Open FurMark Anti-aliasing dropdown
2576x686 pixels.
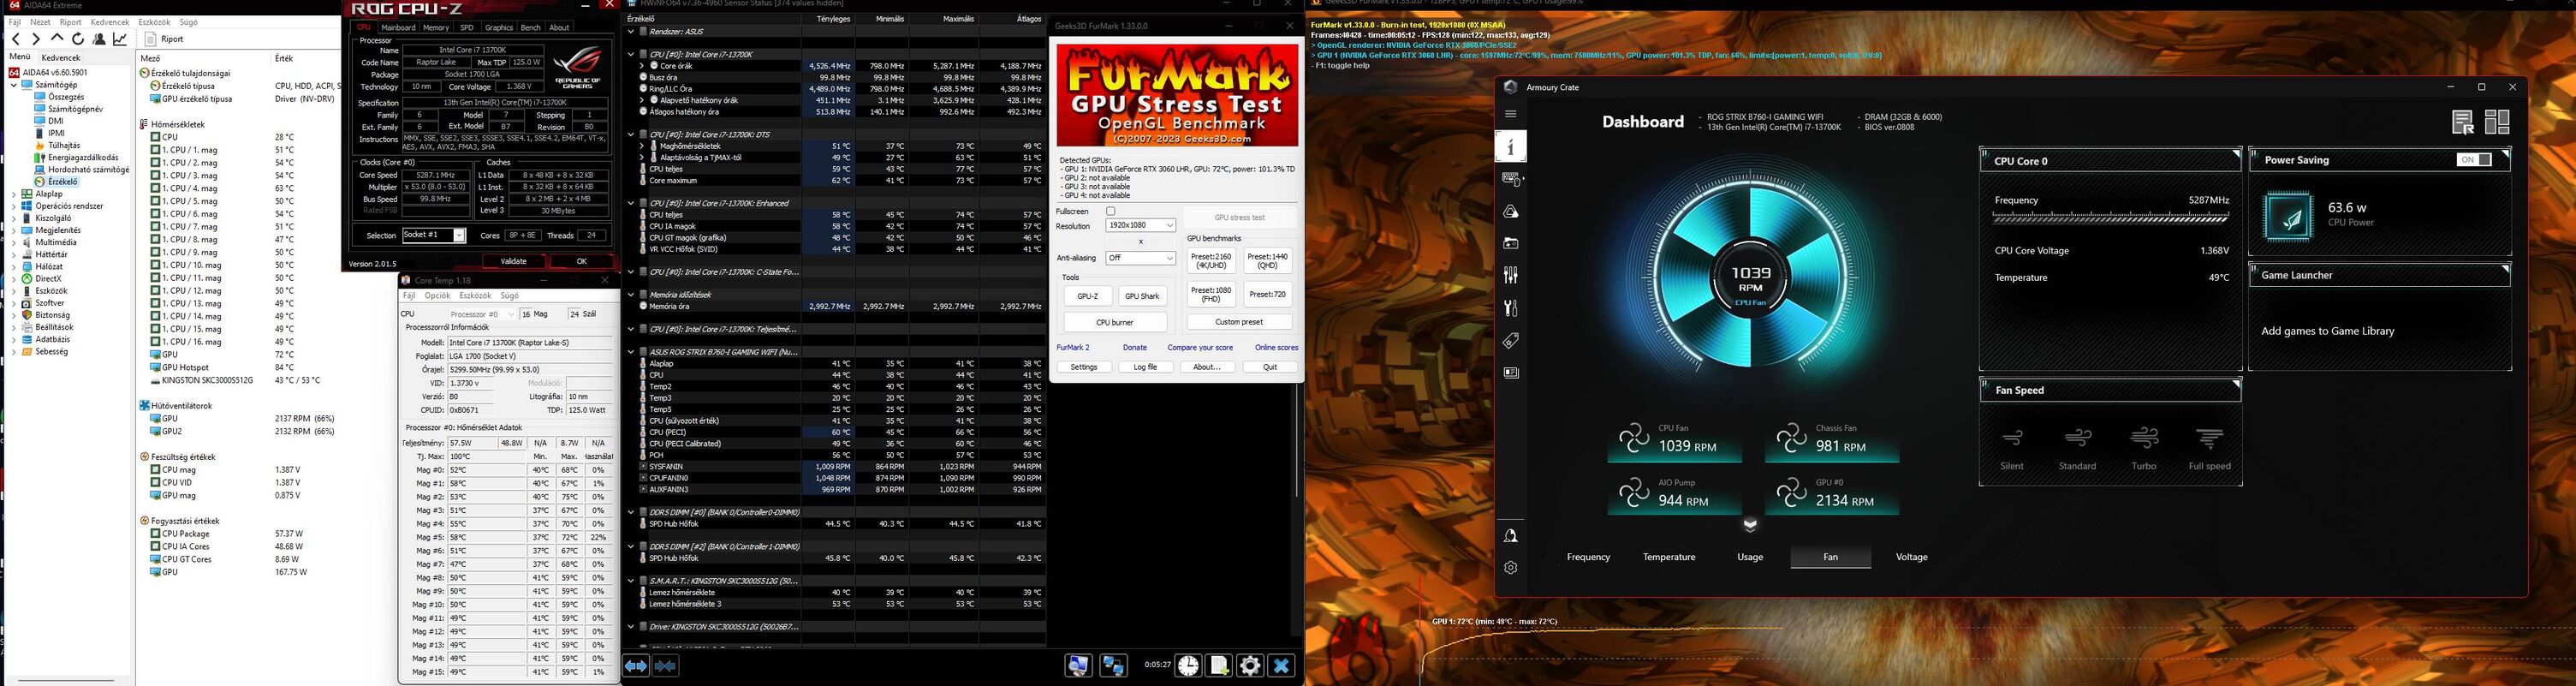pyautogui.click(x=1140, y=258)
